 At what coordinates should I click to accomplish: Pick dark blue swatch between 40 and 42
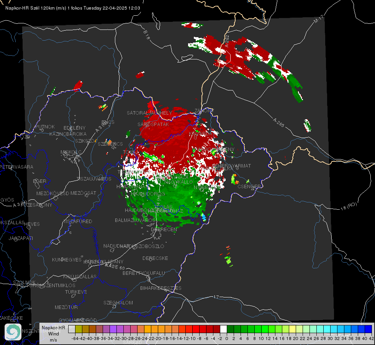pyautogui.click(x=368, y=329)
